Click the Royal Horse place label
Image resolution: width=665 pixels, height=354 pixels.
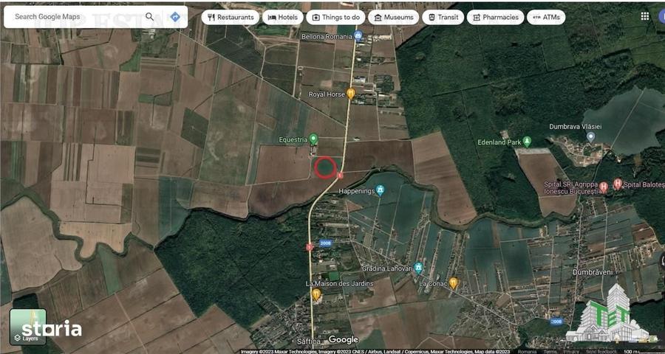[x=327, y=94]
